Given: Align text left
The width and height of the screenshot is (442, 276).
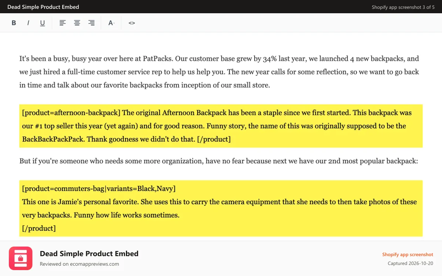Looking at the screenshot, I should (x=63, y=23).
